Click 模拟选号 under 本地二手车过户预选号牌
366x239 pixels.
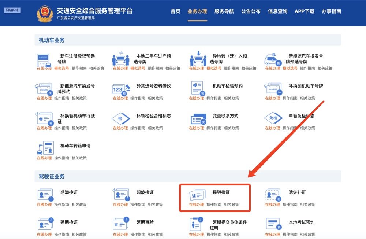click(x=138, y=68)
